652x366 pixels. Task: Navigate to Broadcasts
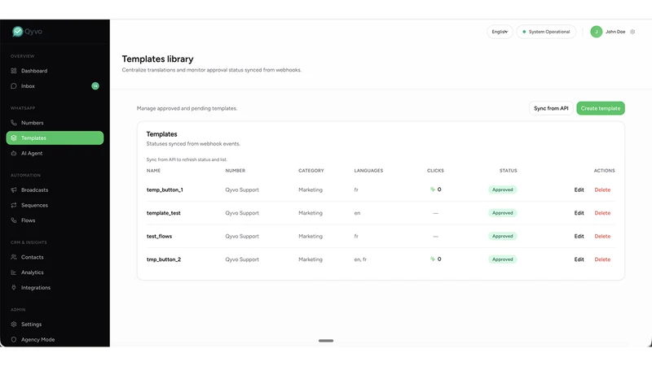pos(55,190)
